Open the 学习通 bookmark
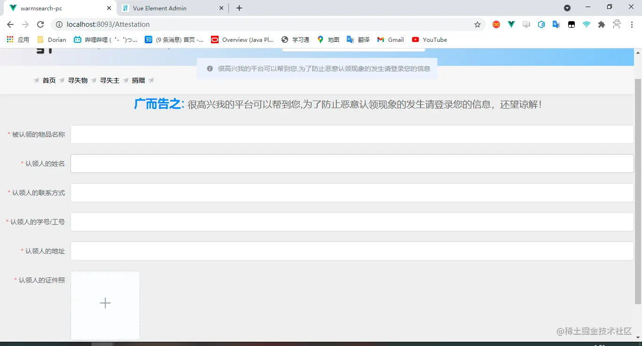Image resolution: width=642 pixels, height=346 pixels. tap(295, 40)
